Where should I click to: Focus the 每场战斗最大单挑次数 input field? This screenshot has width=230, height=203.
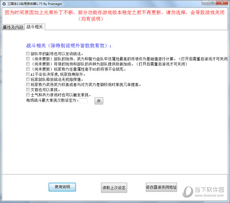click(x=83, y=101)
